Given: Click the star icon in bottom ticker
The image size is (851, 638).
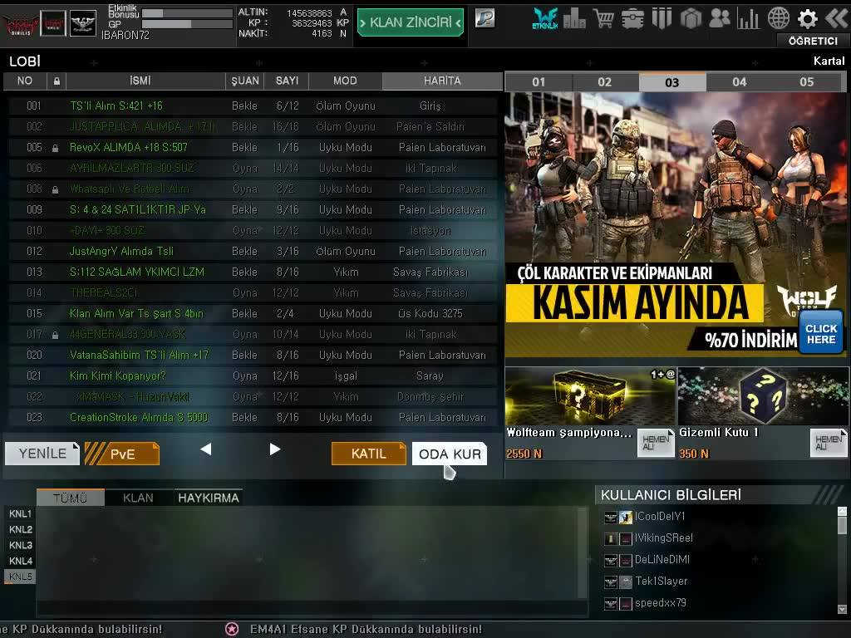Looking at the screenshot, I should coord(232,629).
